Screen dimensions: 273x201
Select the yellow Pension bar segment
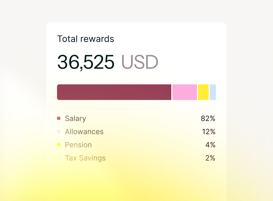203,92
